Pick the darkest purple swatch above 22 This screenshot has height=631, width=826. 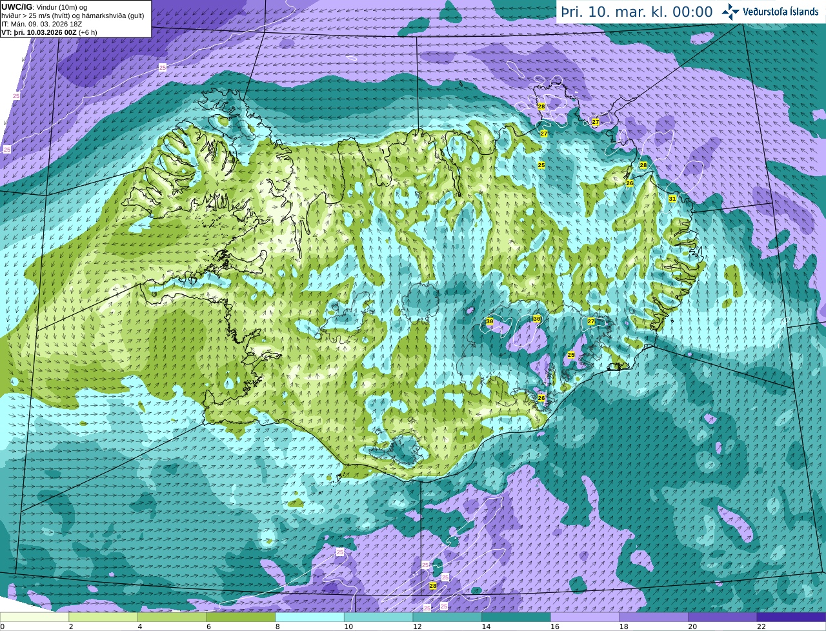point(792,617)
